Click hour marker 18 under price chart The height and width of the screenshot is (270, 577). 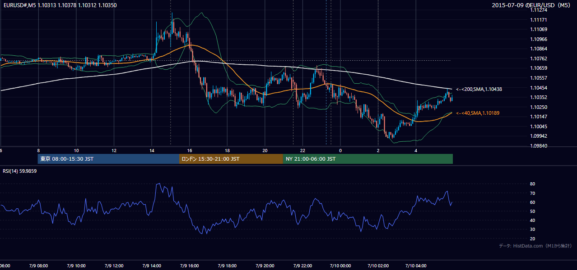pos(228,150)
